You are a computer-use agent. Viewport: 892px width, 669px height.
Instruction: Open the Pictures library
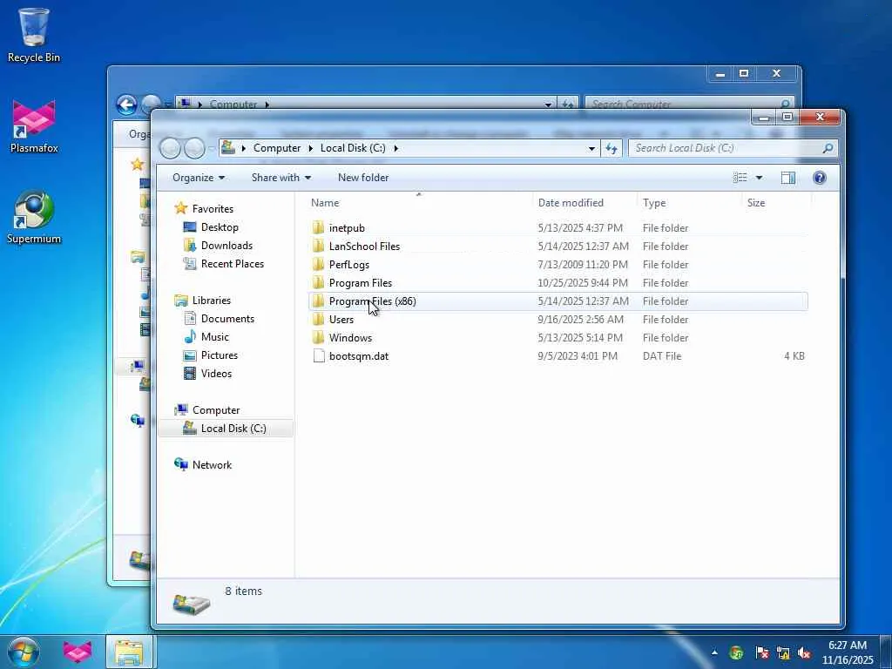pos(219,355)
